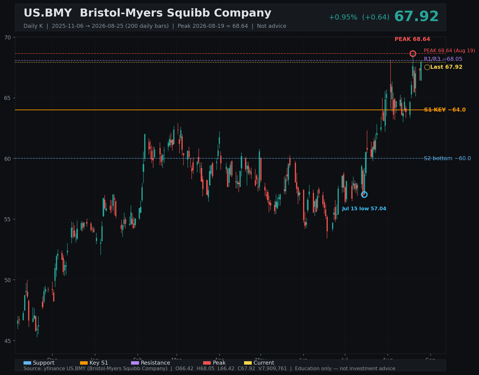Click the 60 y-axis tick label
This screenshot has height=375, width=479.
8,159
